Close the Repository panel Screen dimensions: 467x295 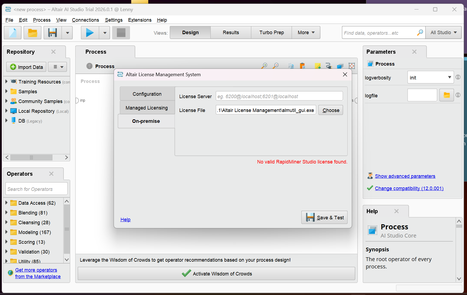53,52
